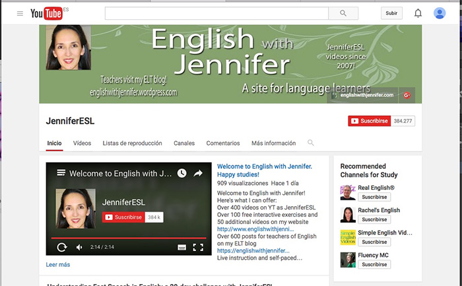The width and height of the screenshot is (462, 286).
Task: Click the red video progress bar
Action: tap(129, 238)
